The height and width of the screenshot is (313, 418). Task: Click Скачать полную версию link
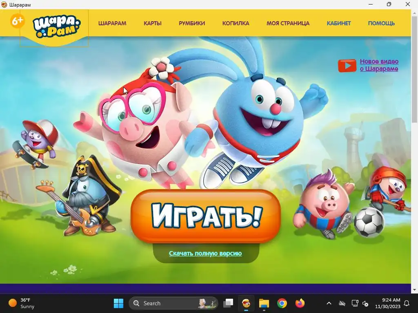[205, 253]
